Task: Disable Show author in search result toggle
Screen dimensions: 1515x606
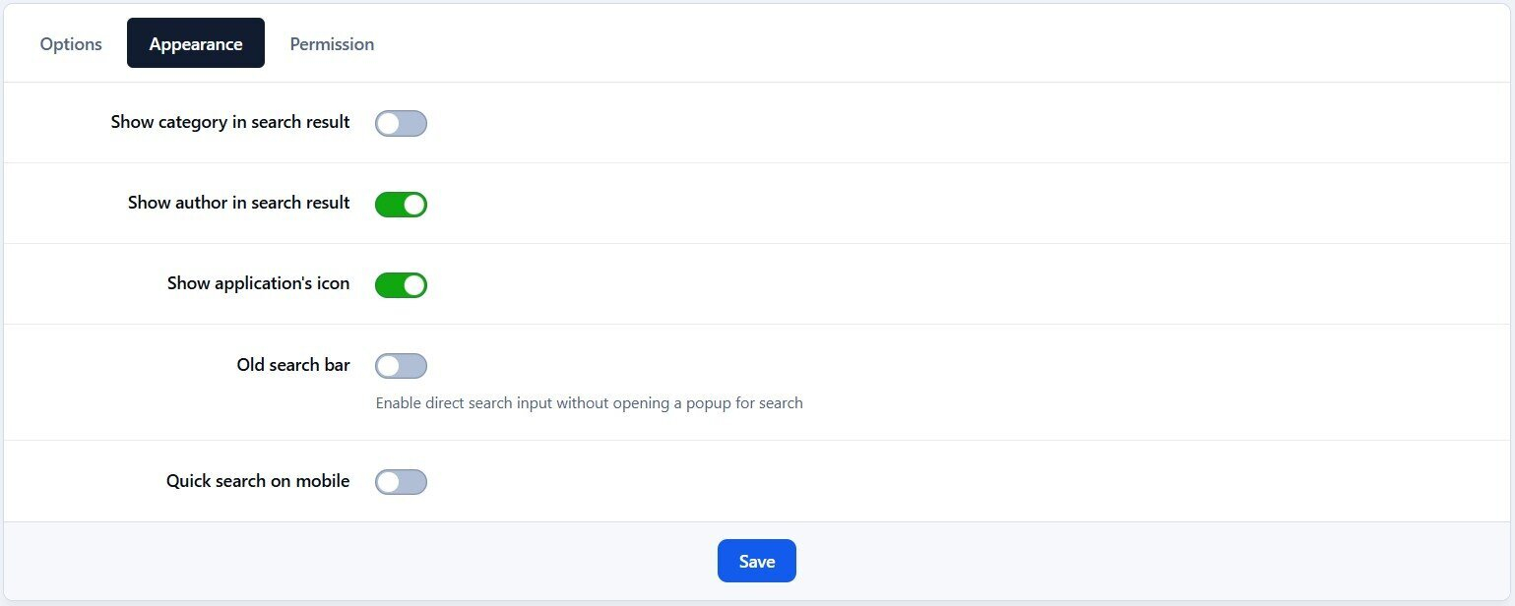Action: point(401,204)
